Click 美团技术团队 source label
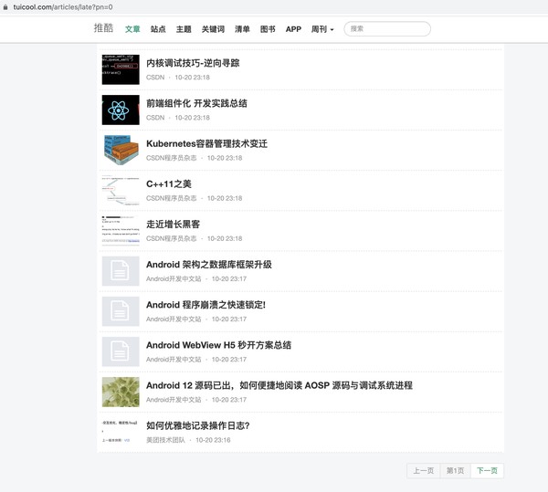 [x=165, y=440]
